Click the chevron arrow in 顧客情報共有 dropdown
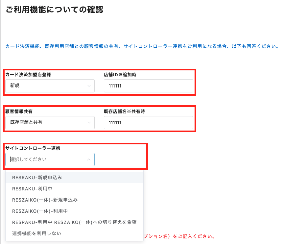This screenshot has height=244, width=281. coord(89,123)
